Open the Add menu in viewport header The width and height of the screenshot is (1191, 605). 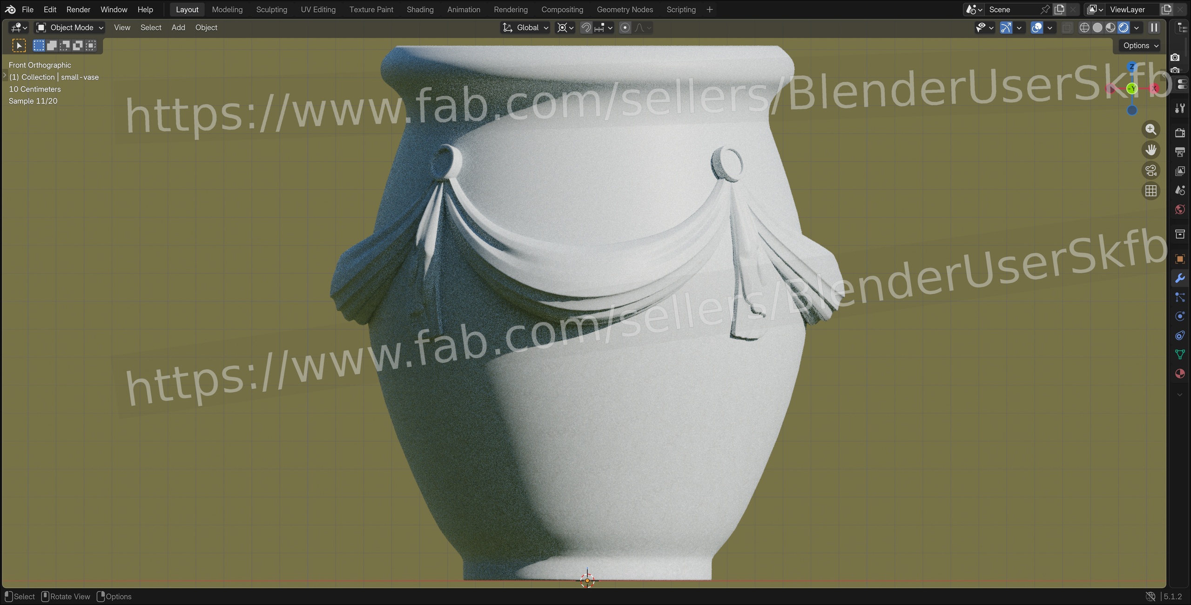click(178, 27)
